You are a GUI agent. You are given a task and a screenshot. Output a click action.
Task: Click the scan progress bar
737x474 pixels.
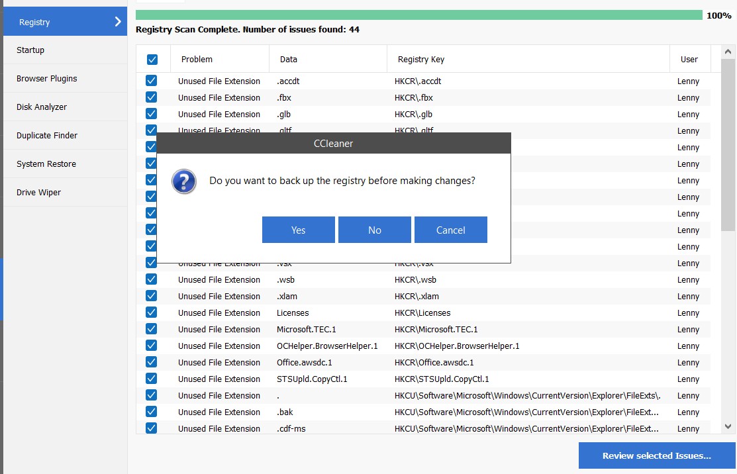point(419,15)
